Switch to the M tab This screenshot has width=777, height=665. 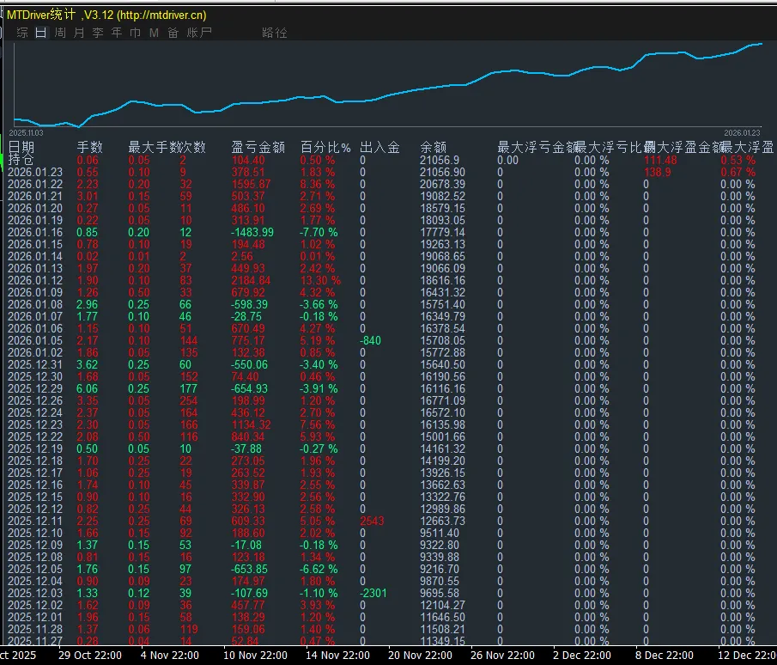[x=154, y=33]
